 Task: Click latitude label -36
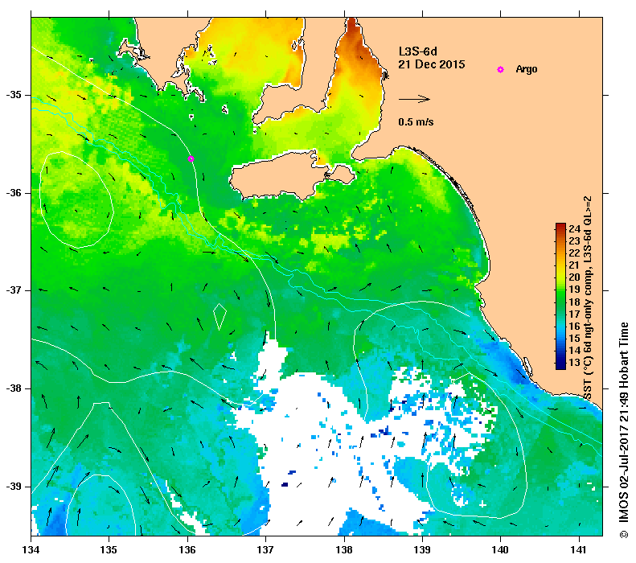pyautogui.click(x=14, y=193)
